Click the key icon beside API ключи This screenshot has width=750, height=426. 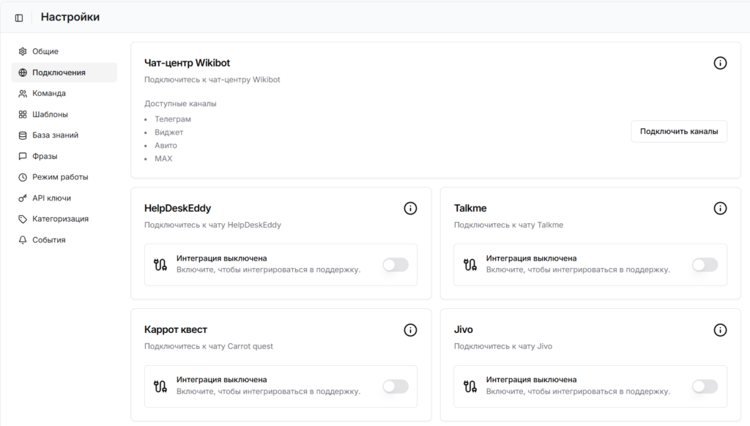(x=23, y=198)
